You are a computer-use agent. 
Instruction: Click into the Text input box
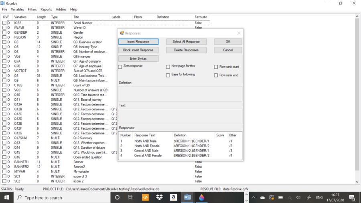point(180,116)
